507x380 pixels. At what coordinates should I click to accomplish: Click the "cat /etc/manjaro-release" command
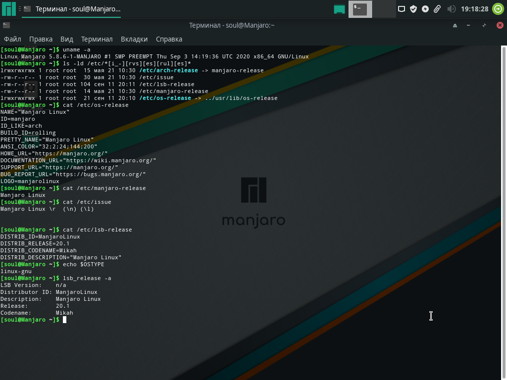(x=104, y=188)
